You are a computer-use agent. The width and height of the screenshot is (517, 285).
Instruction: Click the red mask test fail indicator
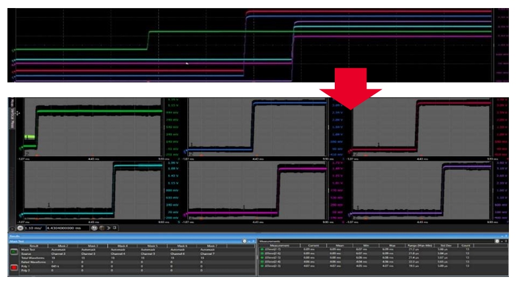click(x=14, y=268)
